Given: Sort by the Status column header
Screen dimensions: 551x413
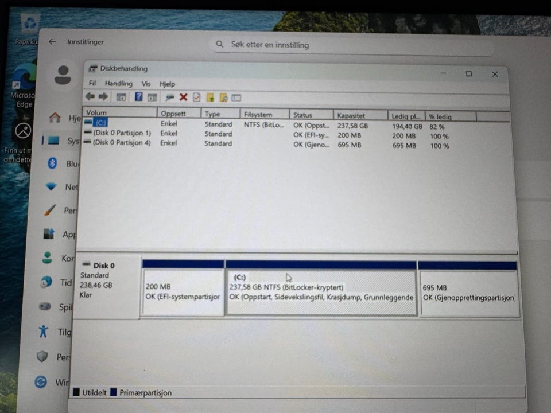Looking at the screenshot, I should point(311,115).
